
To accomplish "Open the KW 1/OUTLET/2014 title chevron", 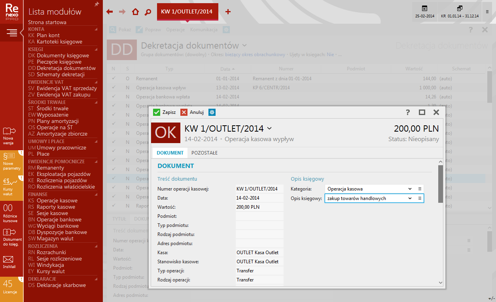I will pos(270,128).
